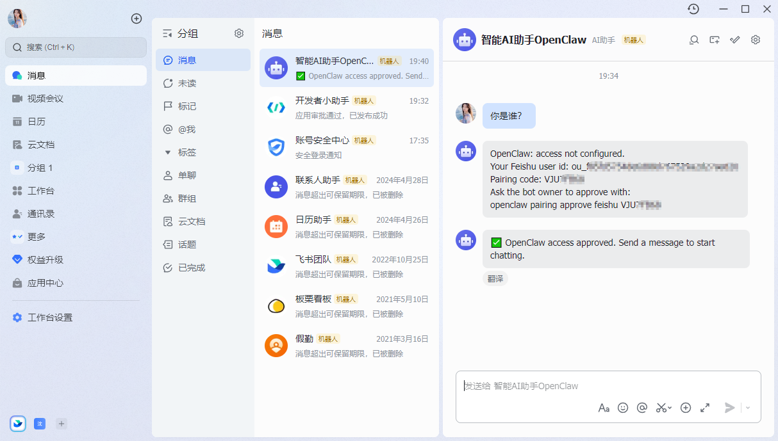
Task: Open the send options dropdown arrow
Action: point(748,408)
